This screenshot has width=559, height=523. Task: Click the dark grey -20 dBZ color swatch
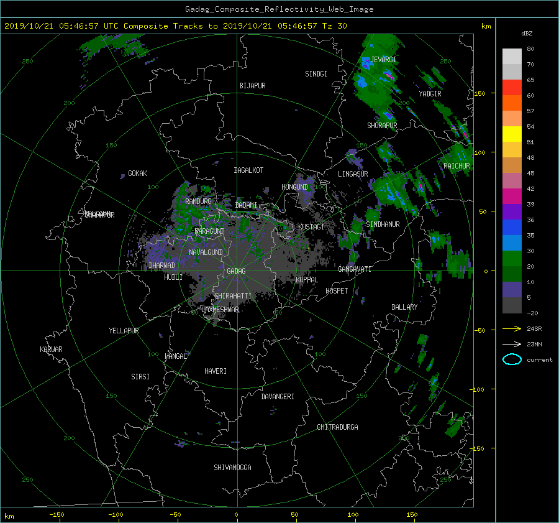pos(512,305)
